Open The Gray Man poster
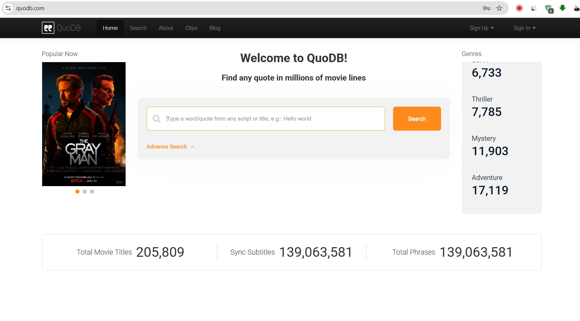Screen dimensions: 580x321 coord(84,124)
